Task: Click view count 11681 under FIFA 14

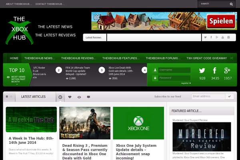Action: [x=71, y=78]
